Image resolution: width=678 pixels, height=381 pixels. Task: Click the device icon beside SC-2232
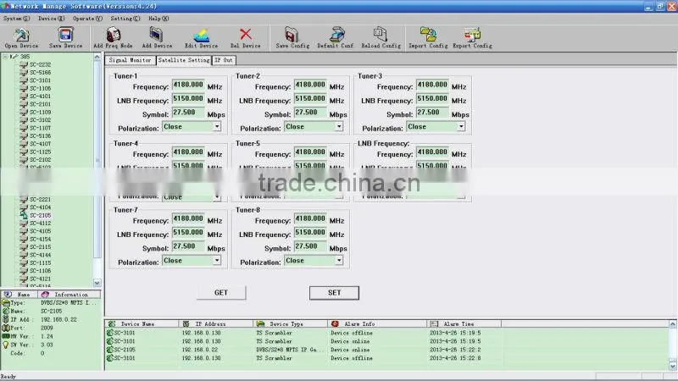[24, 65]
